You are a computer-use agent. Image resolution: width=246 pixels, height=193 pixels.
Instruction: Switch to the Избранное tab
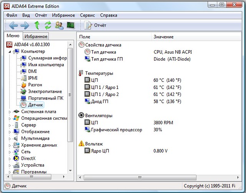36,36
